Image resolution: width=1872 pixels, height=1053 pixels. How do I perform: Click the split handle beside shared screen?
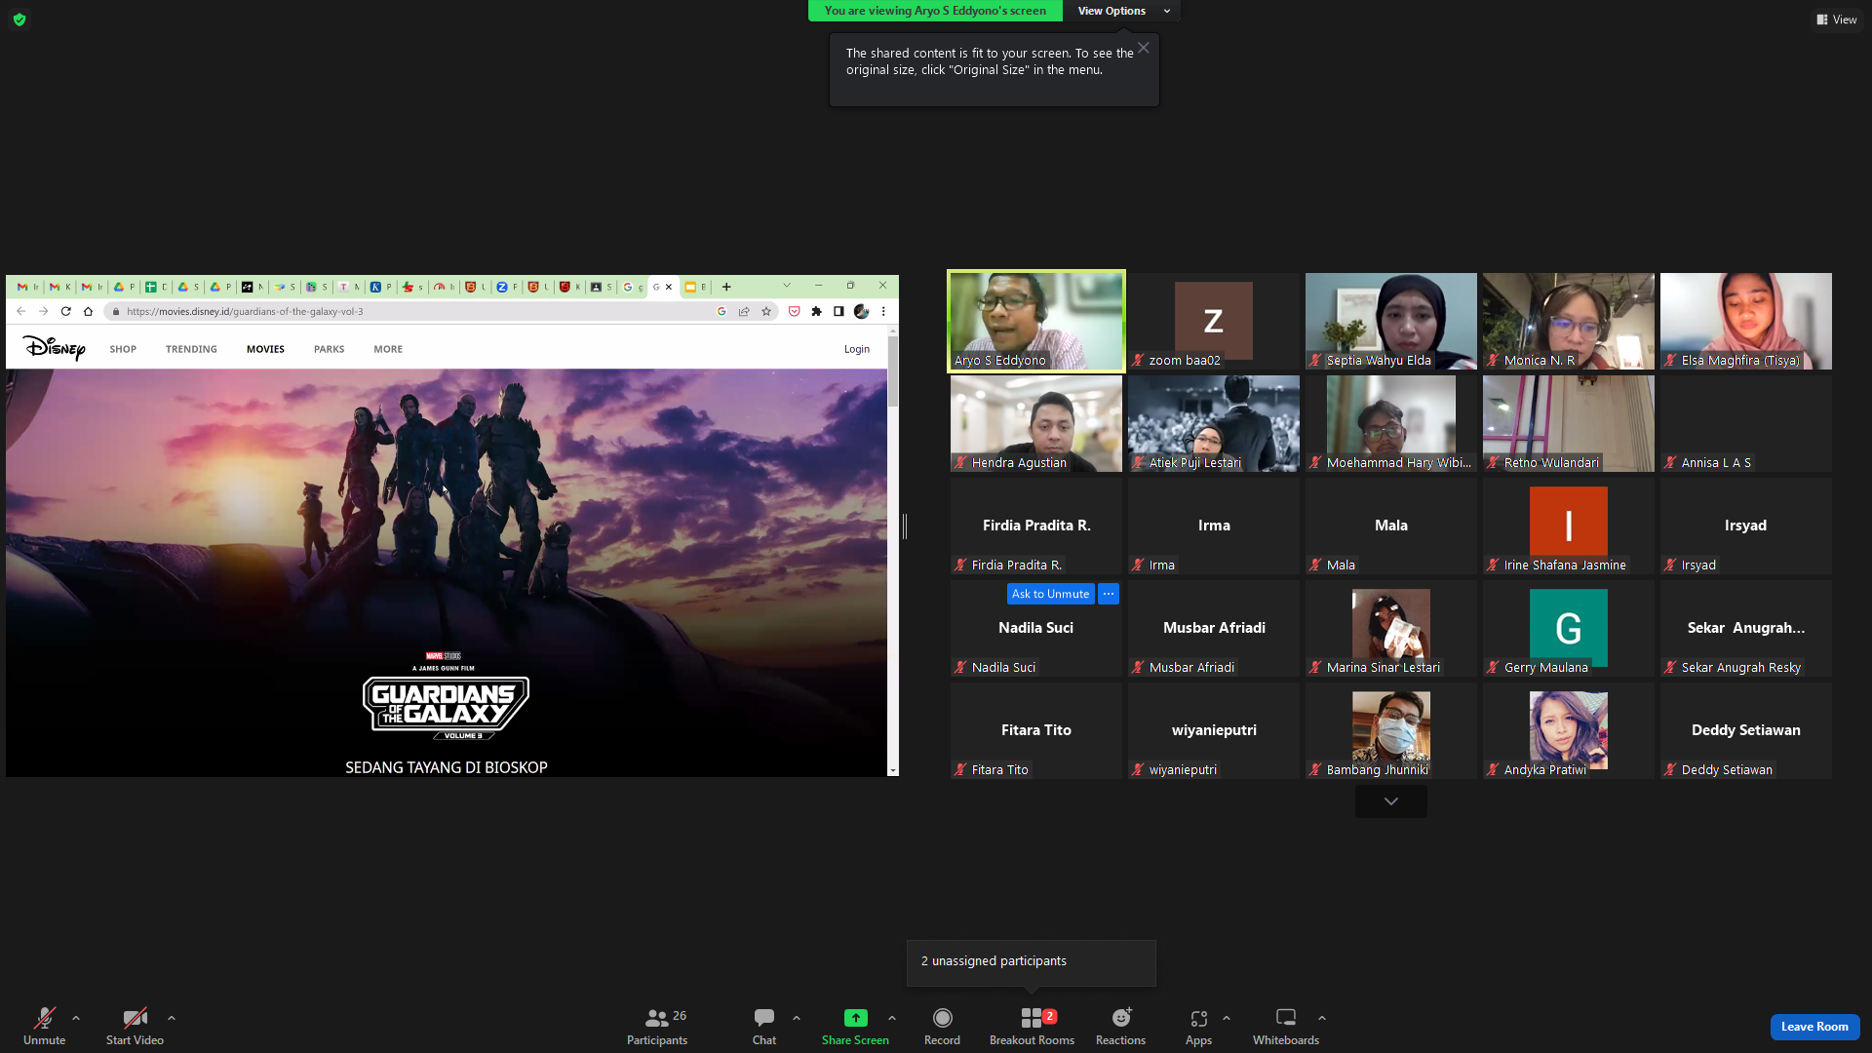[x=905, y=526]
